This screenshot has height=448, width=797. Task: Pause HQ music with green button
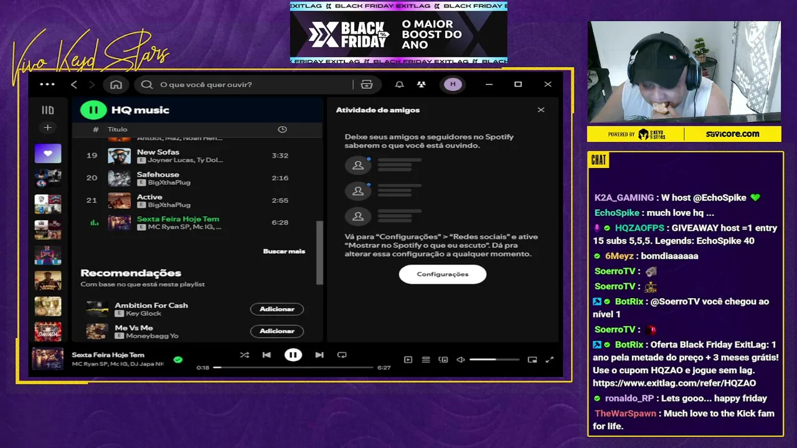pyautogui.click(x=93, y=110)
